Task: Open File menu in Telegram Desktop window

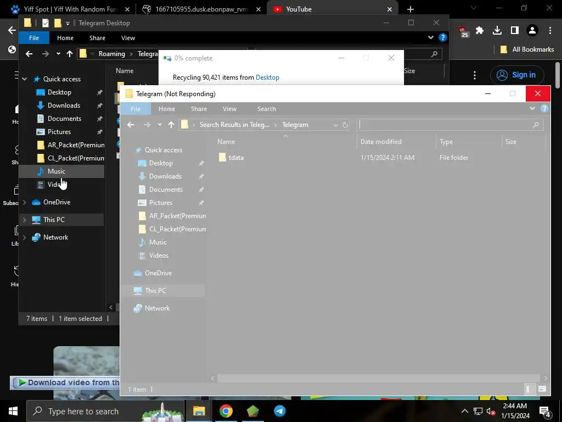Action: pos(34,38)
